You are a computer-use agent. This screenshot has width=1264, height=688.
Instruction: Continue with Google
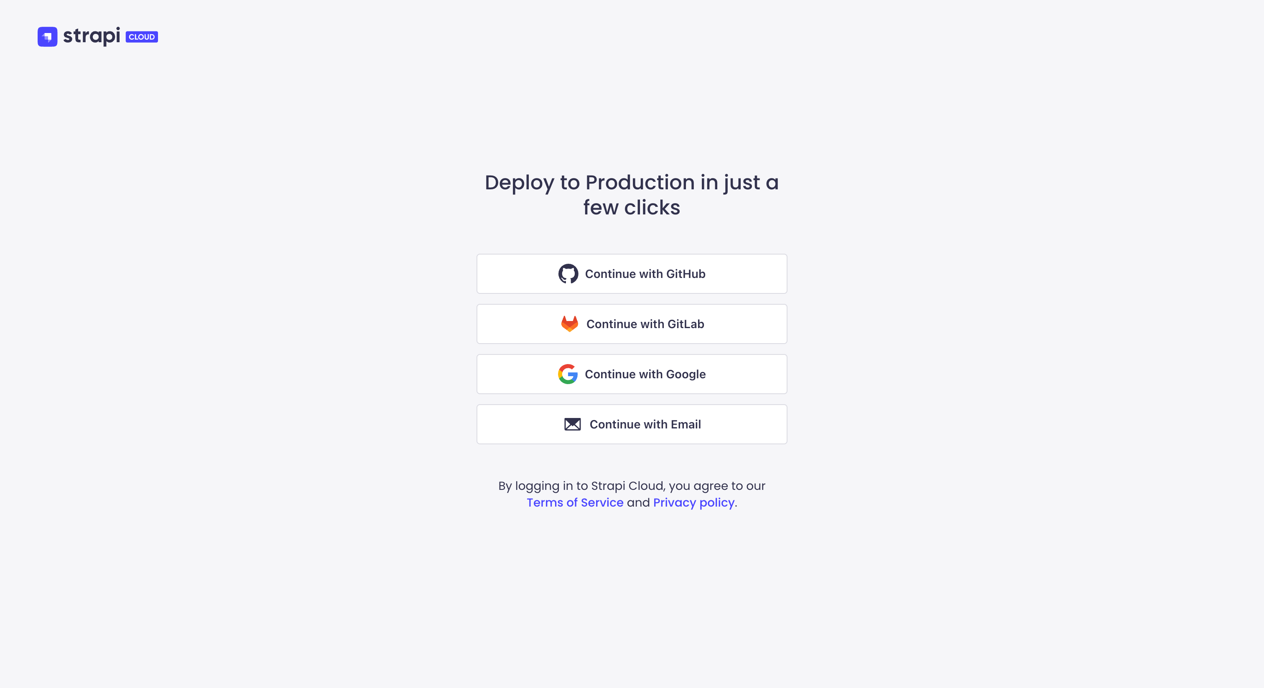(632, 374)
